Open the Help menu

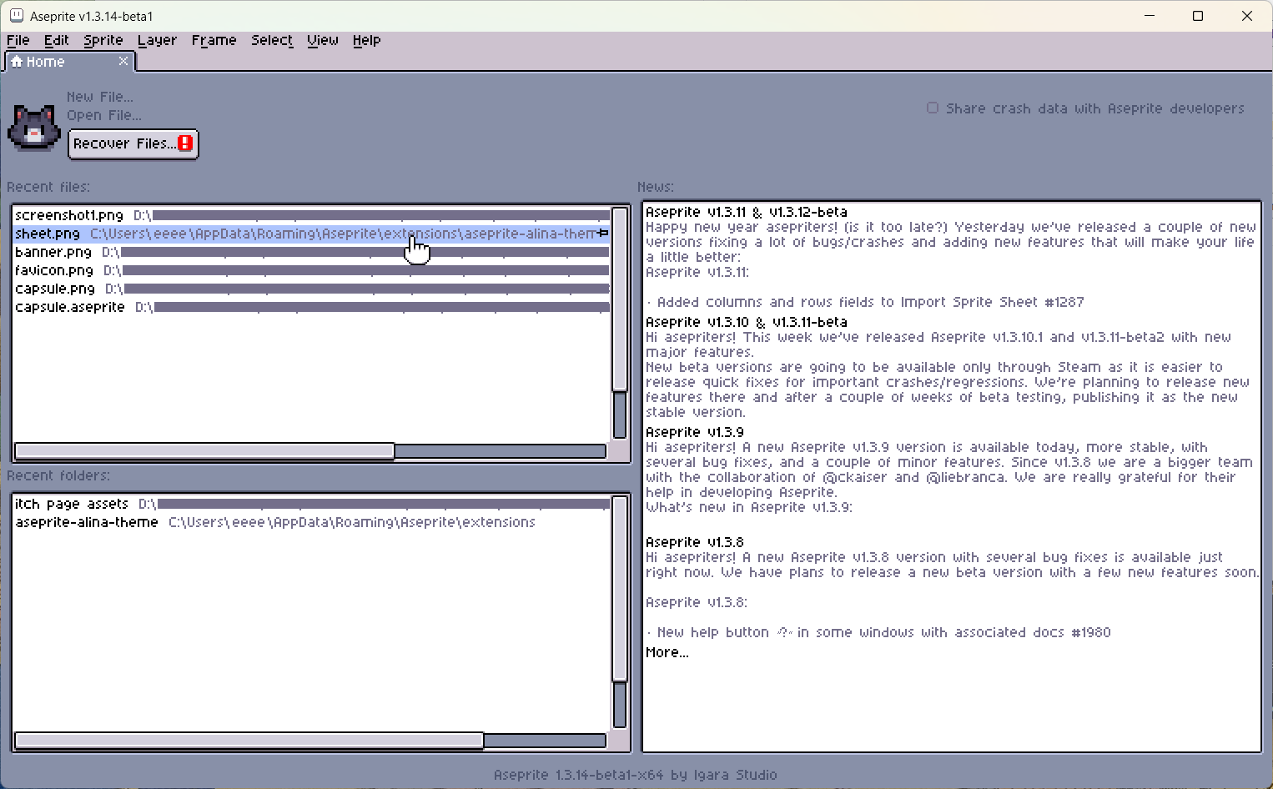tap(366, 40)
